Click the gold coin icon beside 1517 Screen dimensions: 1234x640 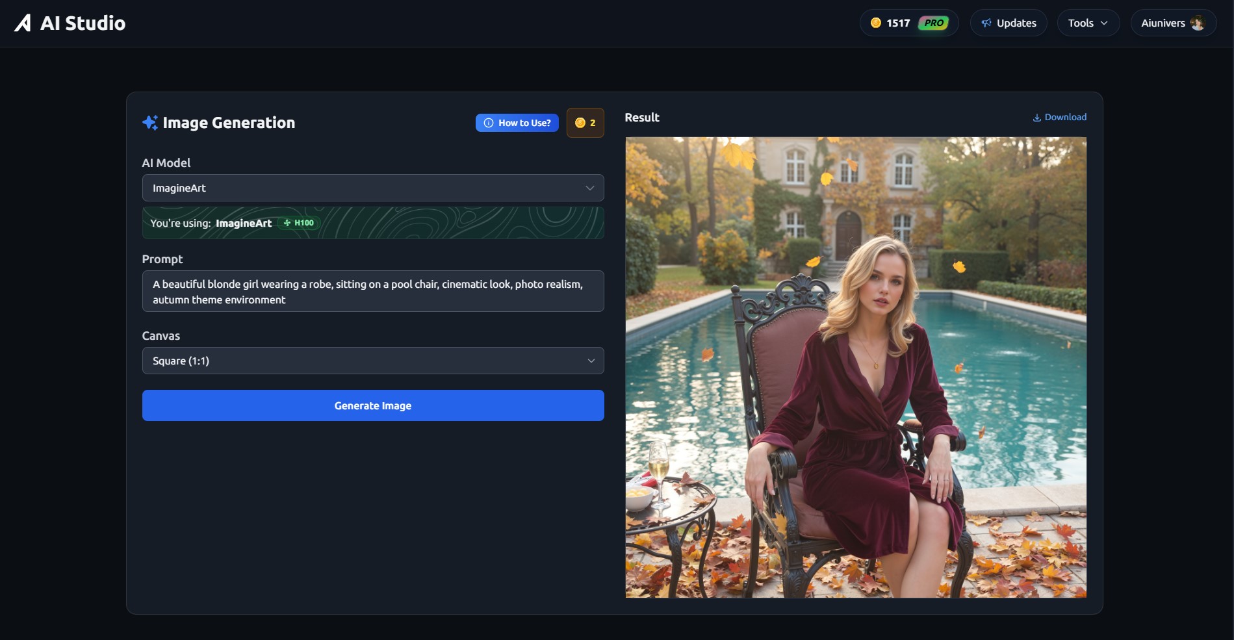875,23
